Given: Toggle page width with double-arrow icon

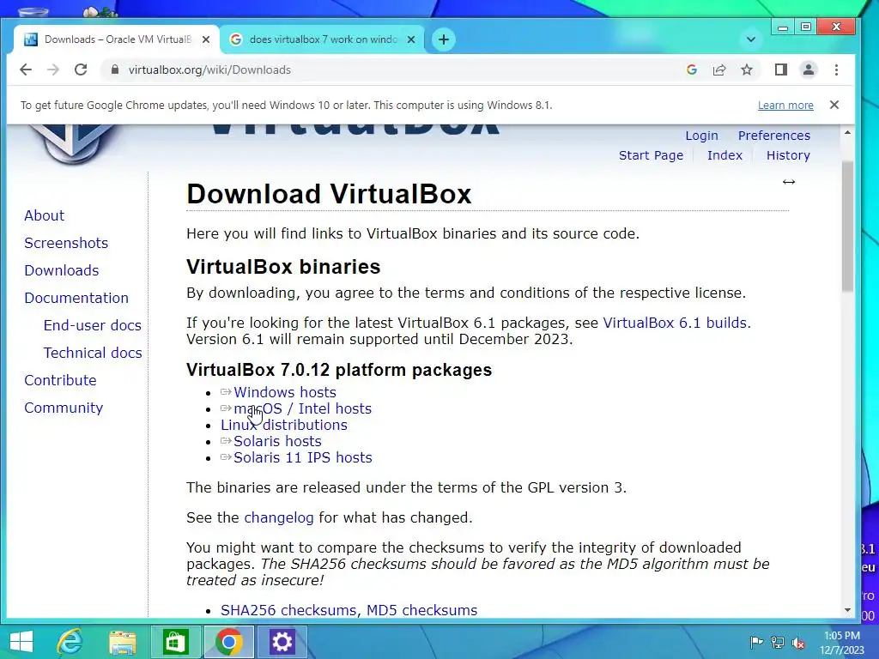Looking at the screenshot, I should (789, 182).
